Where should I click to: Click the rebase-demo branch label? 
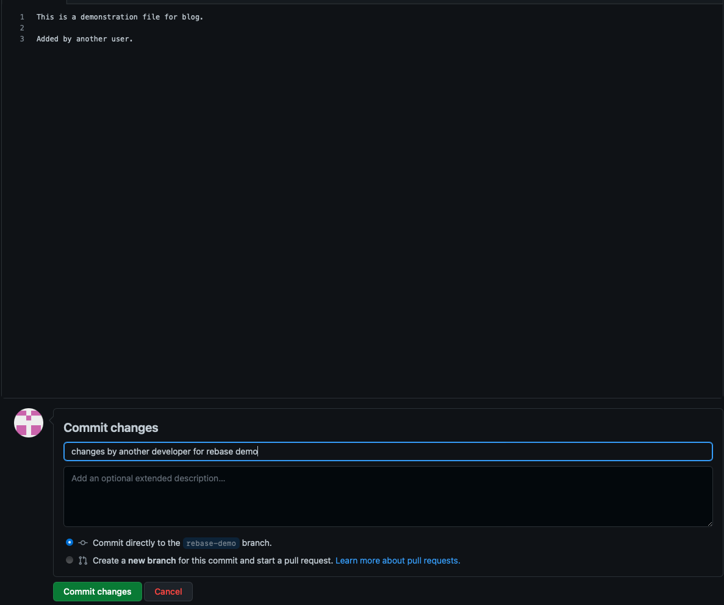[x=211, y=543]
